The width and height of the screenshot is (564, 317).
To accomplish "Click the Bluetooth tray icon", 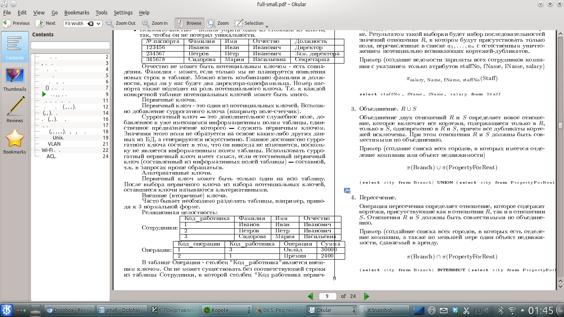I will tap(501, 310).
